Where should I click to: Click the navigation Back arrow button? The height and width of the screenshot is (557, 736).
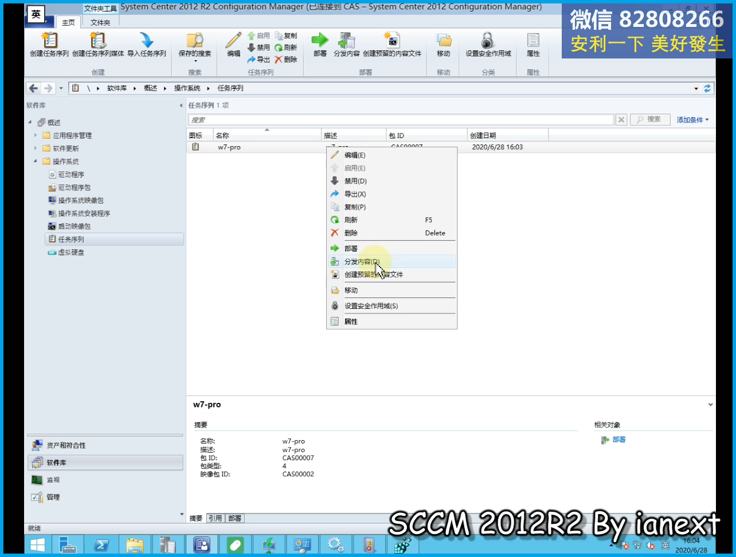33,88
